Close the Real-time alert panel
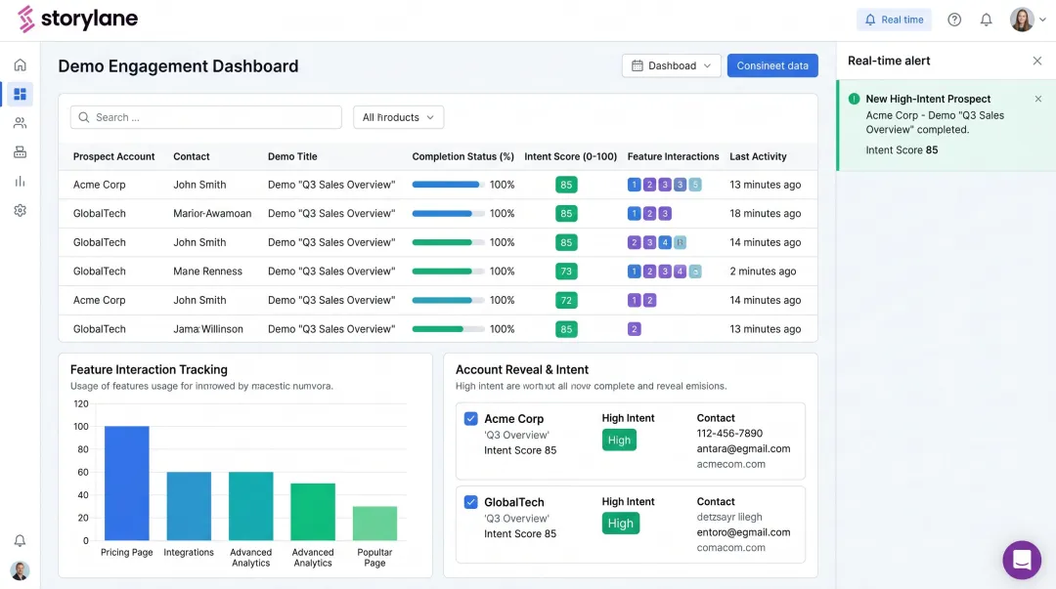 pos(1037,61)
